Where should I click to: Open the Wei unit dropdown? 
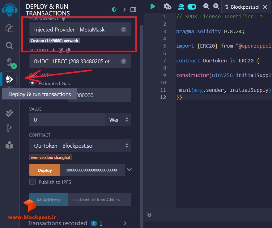pos(118,120)
